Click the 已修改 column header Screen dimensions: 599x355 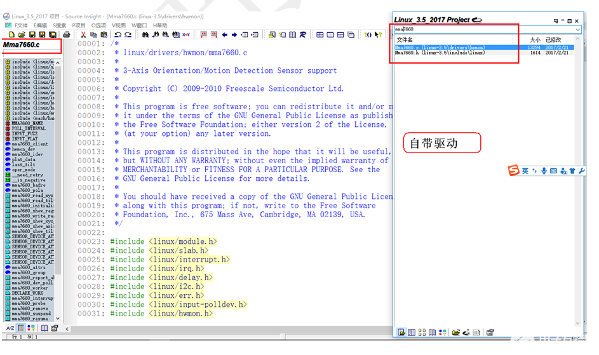(553, 40)
